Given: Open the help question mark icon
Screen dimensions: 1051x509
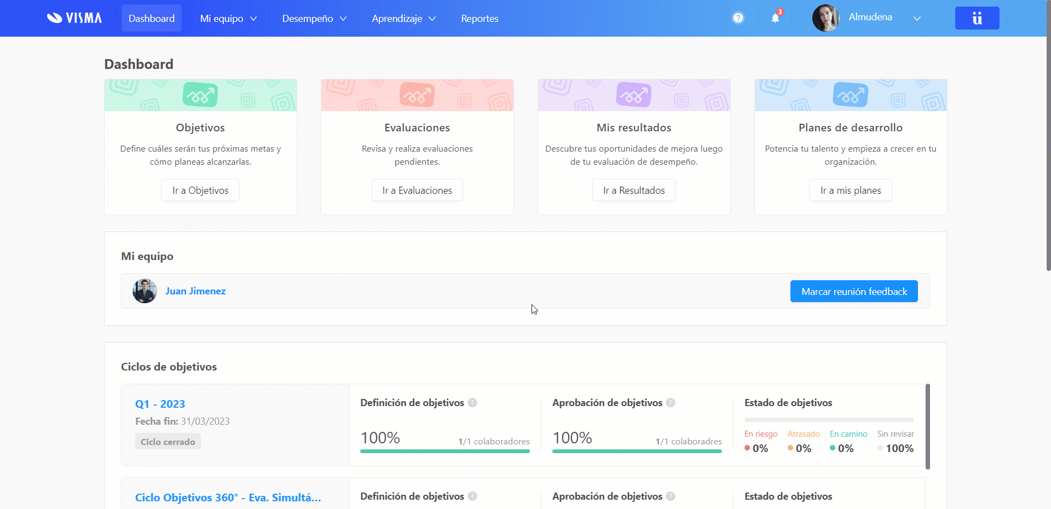Looking at the screenshot, I should click(x=738, y=18).
